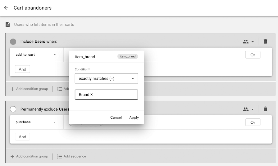Click And button under purchase event
The height and width of the screenshot is (166, 278).
pos(22,137)
